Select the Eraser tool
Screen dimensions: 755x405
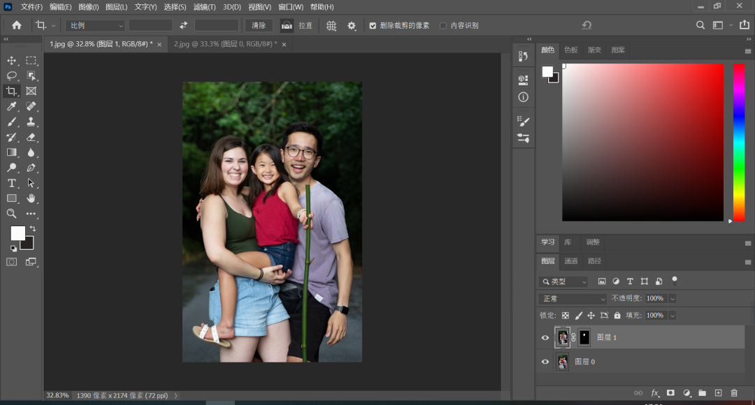(31, 137)
